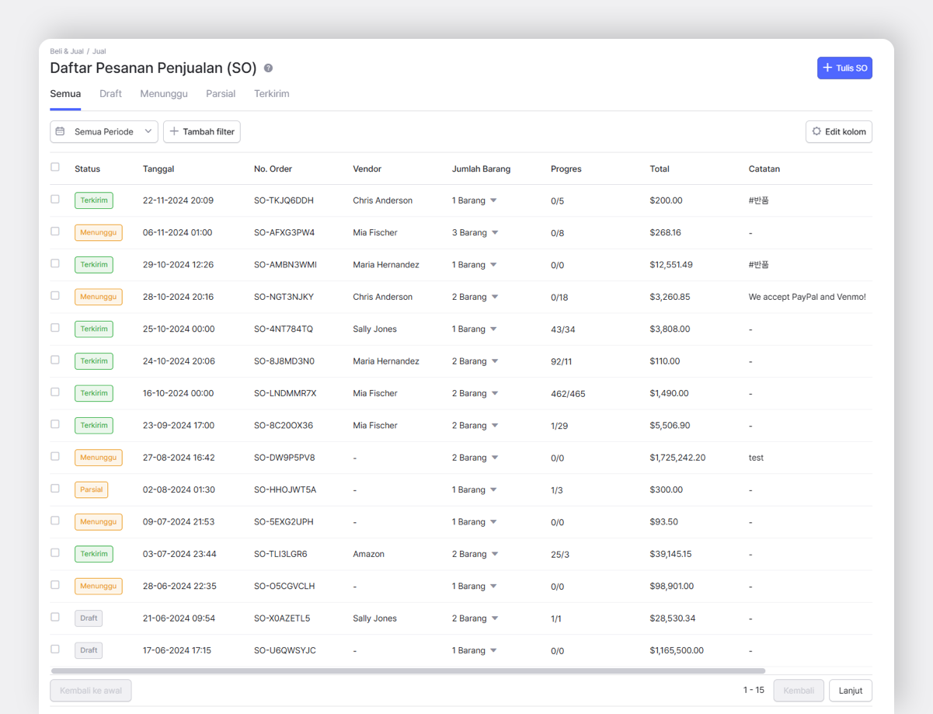Open the Semua Periode dropdown

pyautogui.click(x=104, y=132)
